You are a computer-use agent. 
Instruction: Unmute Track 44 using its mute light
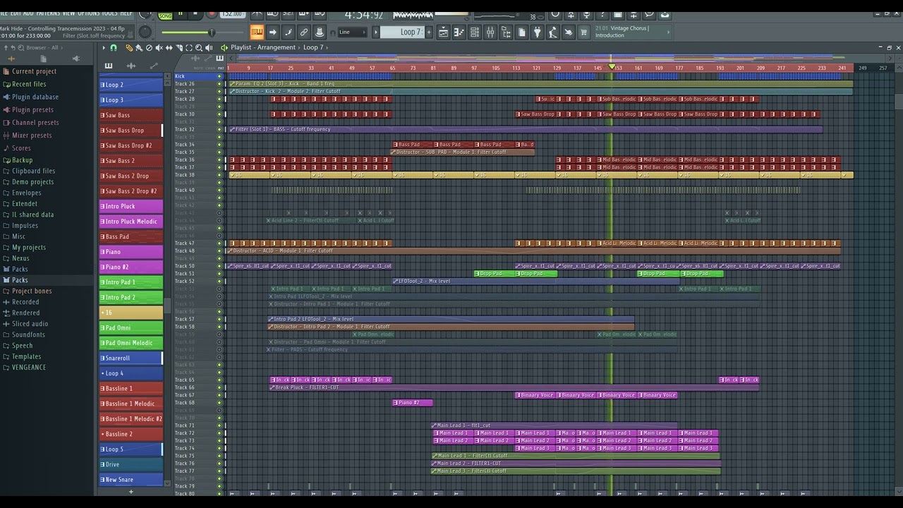pyautogui.click(x=219, y=221)
